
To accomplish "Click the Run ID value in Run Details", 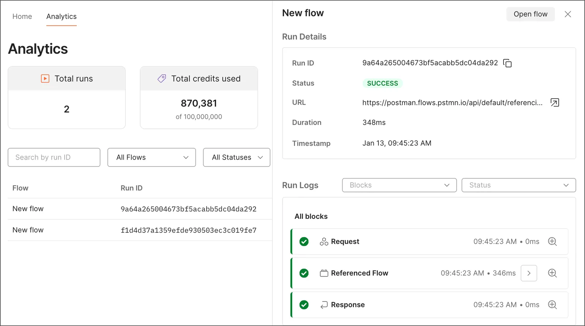I will coord(430,63).
